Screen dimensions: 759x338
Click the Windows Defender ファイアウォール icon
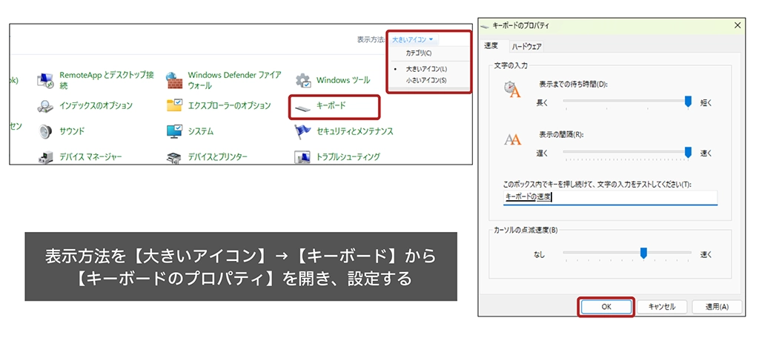(175, 80)
